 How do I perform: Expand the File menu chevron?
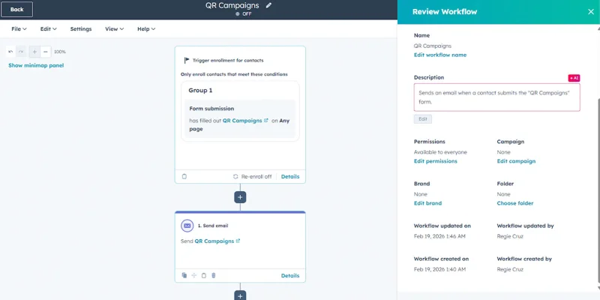(25, 29)
